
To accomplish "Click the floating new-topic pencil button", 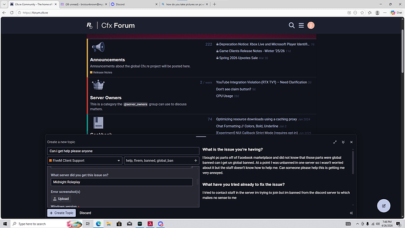I will coord(383,206).
